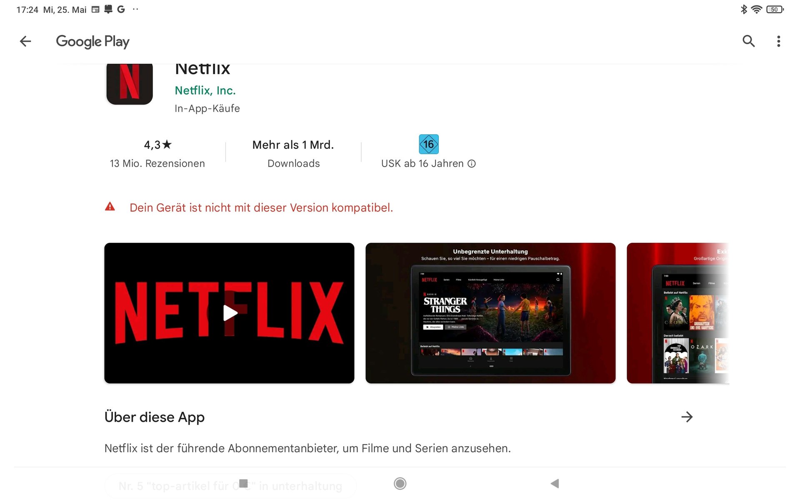
Task: Tap the Über diese App heading
Action: tap(155, 417)
